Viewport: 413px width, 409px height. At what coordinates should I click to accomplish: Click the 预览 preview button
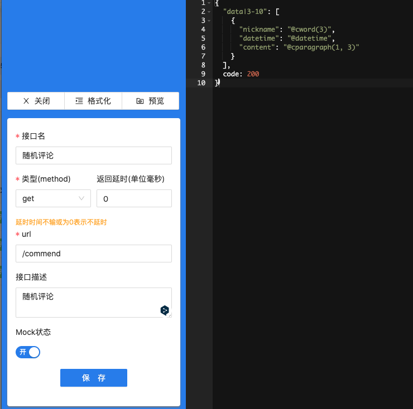tap(150, 101)
